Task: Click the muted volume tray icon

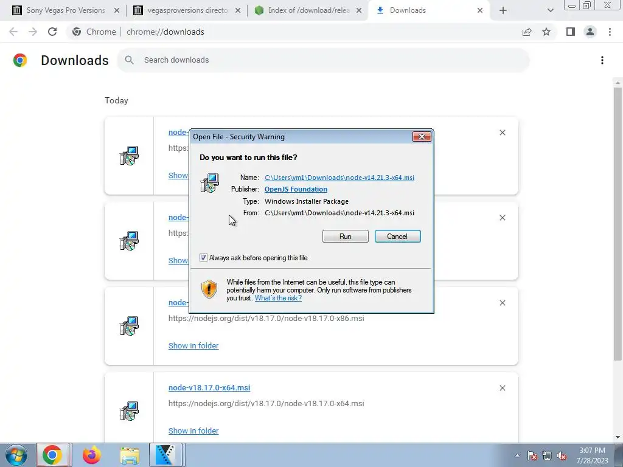Action: pyautogui.click(x=562, y=455)
